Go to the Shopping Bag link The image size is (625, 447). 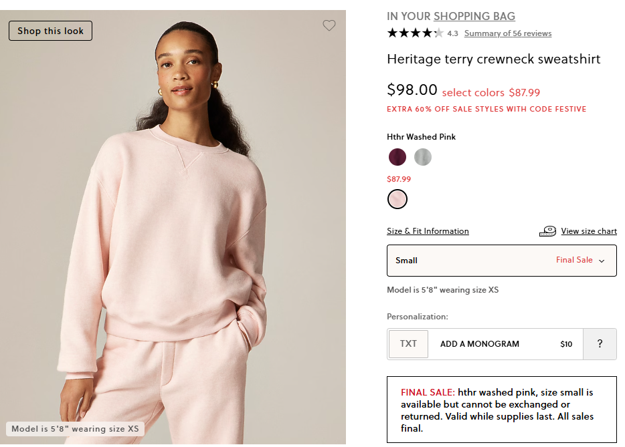(474, 17)
